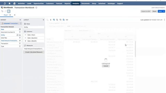166x93 pixels.
Task: Click Create Calculated Measure button
Action: click(x=34, y=52)
